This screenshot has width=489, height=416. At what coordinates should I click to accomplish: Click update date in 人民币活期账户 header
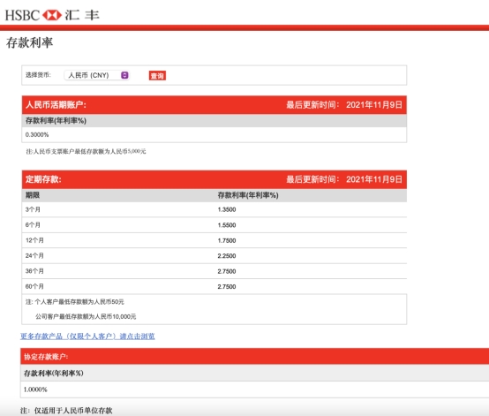pyautogui.click(x=374, y=105)
